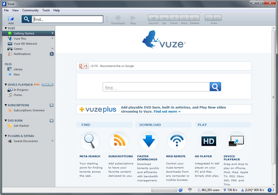Click the vuze plus banner logo
Screen dimensions: 278x195
(98, 110)
